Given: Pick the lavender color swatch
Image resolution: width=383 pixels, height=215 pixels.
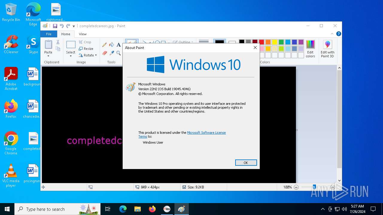Looking at the screenshot, I should [301, 49].
